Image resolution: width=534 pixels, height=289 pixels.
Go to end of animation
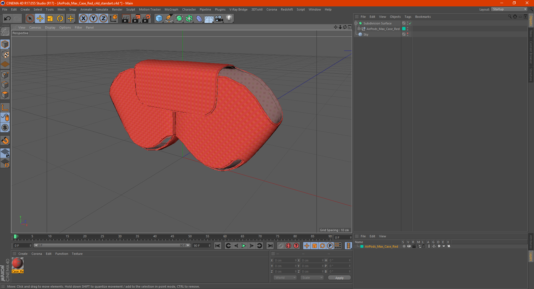[270, 246]
